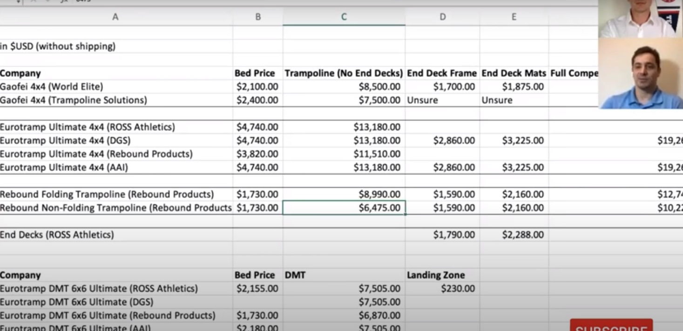683x331 pixels.
Task: Click the "Trampoline (No End Decks)" header cell
Action: point(344,73)
